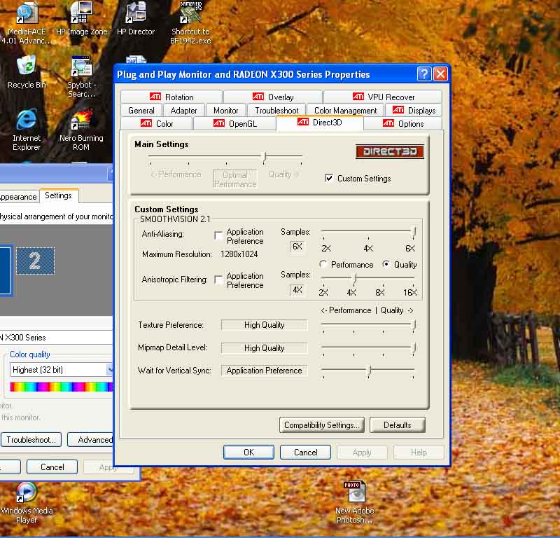The width and height of the screenshot is (560, 538).
Task: Switch to the VPU Recover tab
Action: tap(383, 97)
